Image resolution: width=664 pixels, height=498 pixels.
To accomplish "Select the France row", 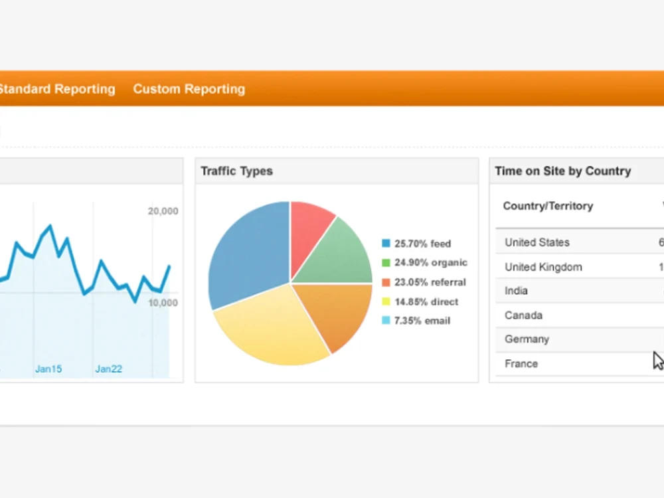I will click(580, 364).
